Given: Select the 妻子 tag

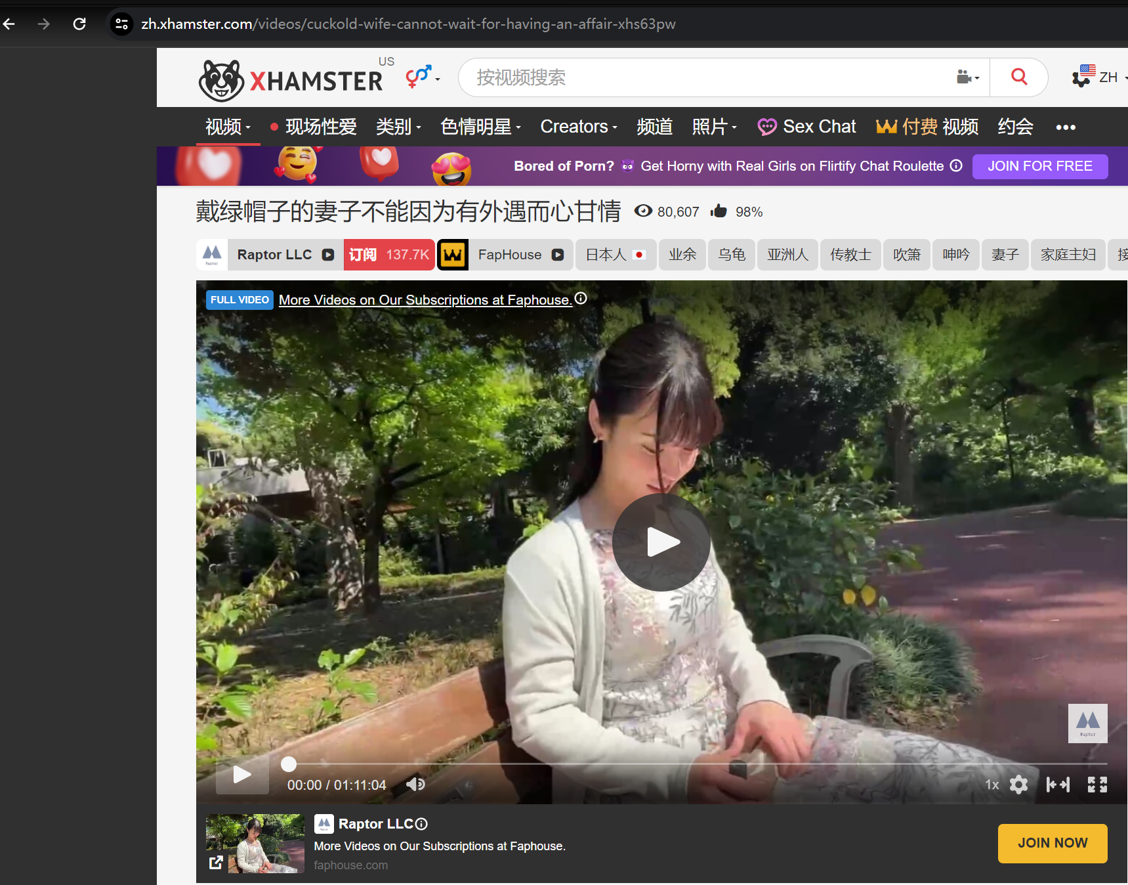Looking at the screenshot, I should coord(1004,254).
